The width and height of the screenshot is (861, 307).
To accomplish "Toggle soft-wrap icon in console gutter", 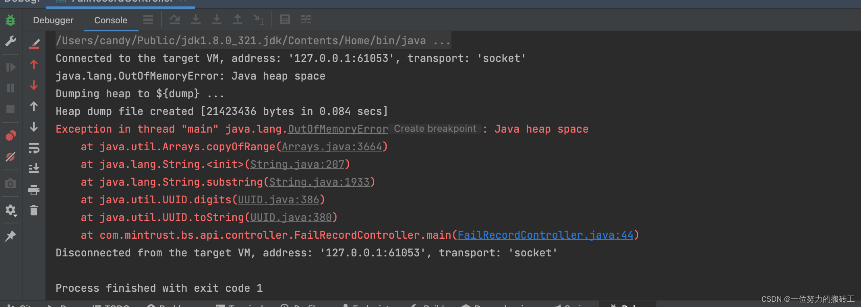I will pos(34,148).
